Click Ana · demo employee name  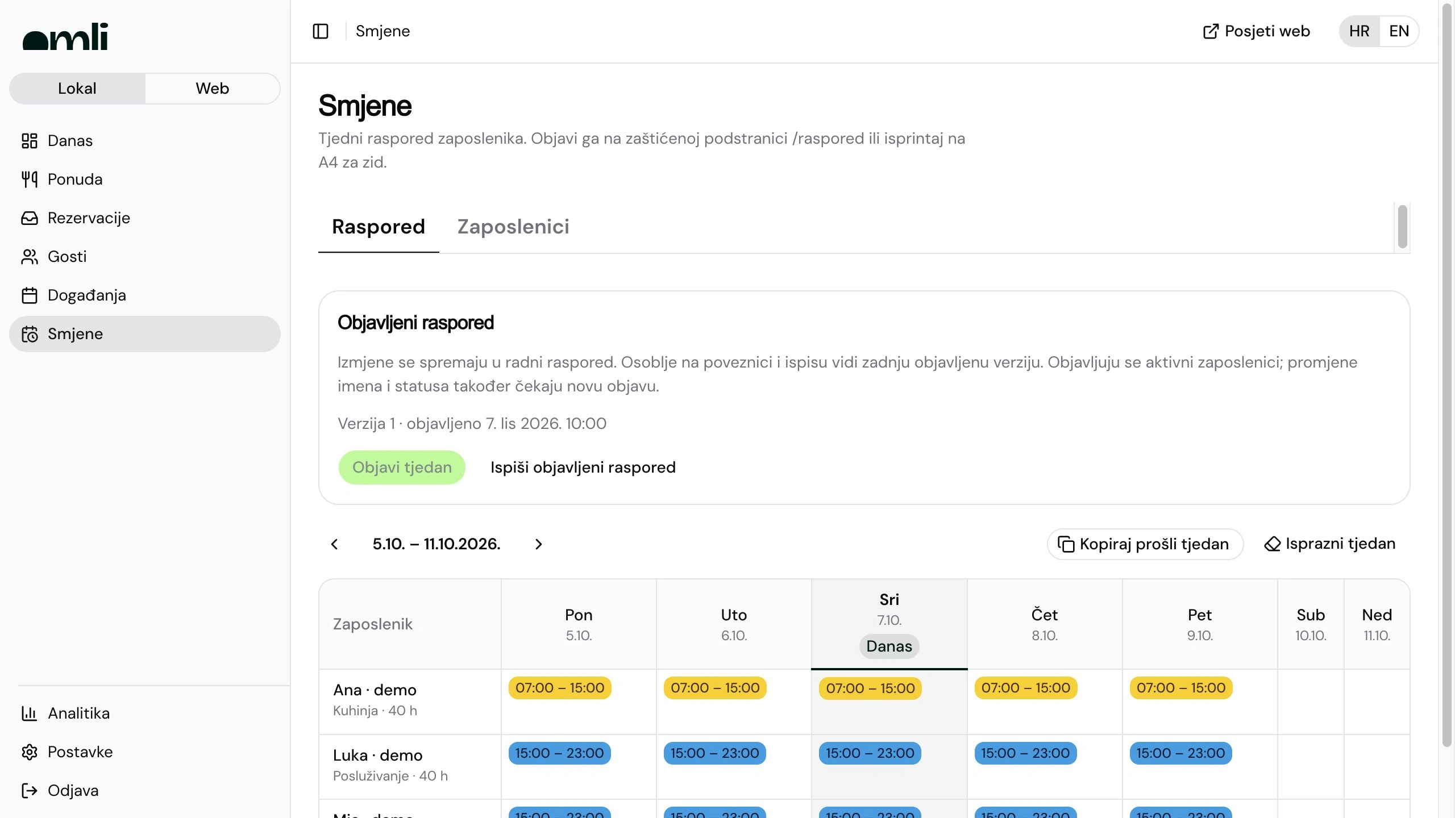pyautogui.click(x=375, y=690)
